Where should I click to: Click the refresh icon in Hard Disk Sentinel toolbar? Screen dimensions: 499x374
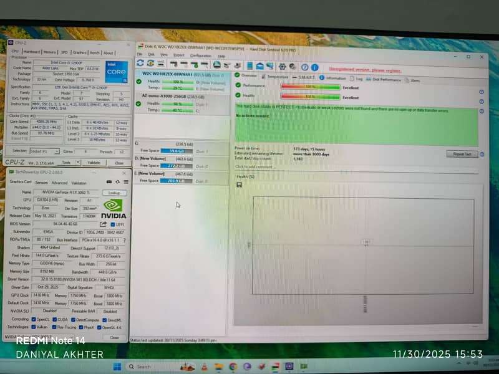(x=140, y=64)
